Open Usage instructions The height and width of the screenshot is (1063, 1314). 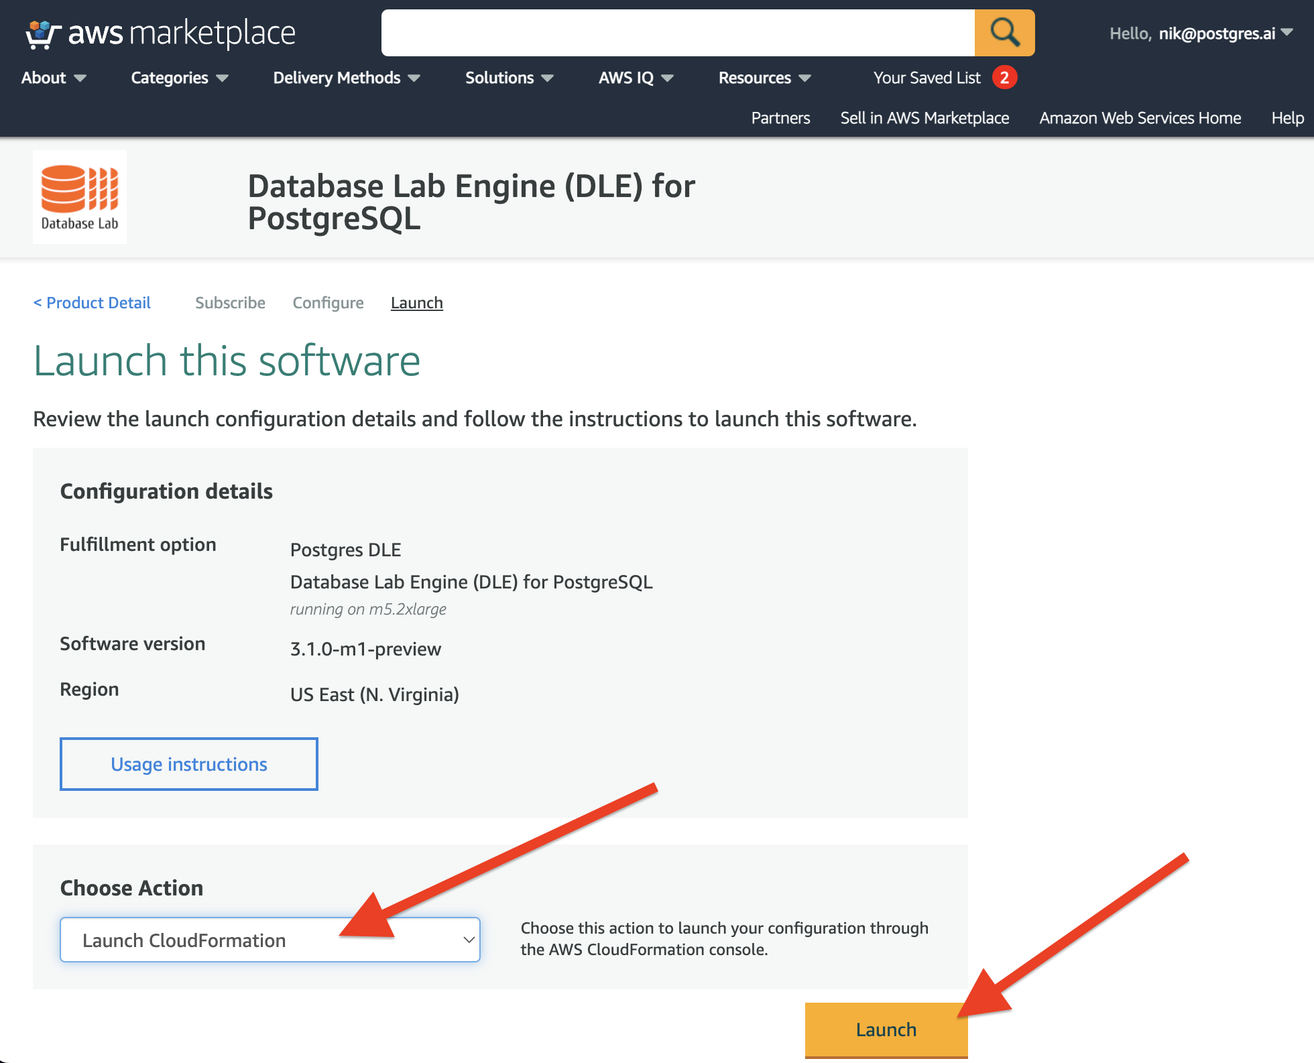click(x=189, y=764)
